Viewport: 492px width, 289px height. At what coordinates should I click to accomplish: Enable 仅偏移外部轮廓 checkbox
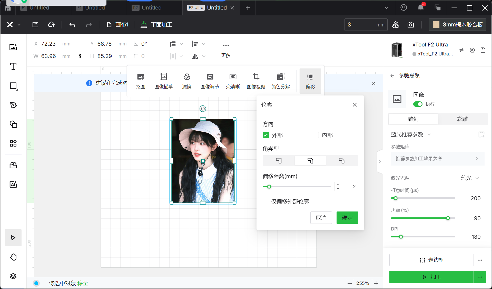pos(265,201)
